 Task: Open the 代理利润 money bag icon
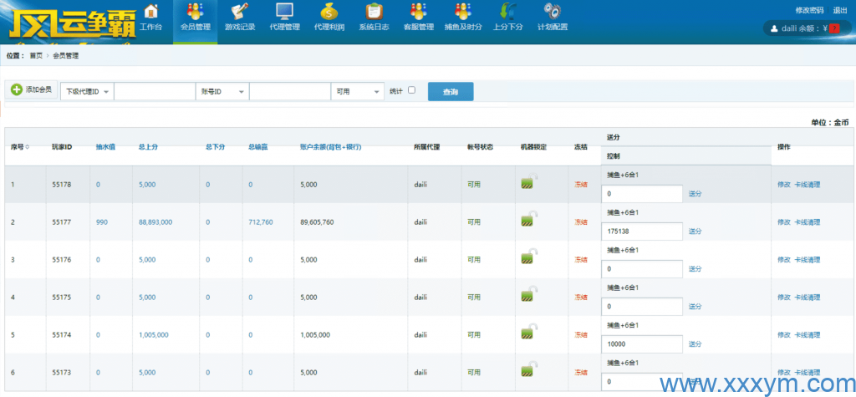click(329, 17)
